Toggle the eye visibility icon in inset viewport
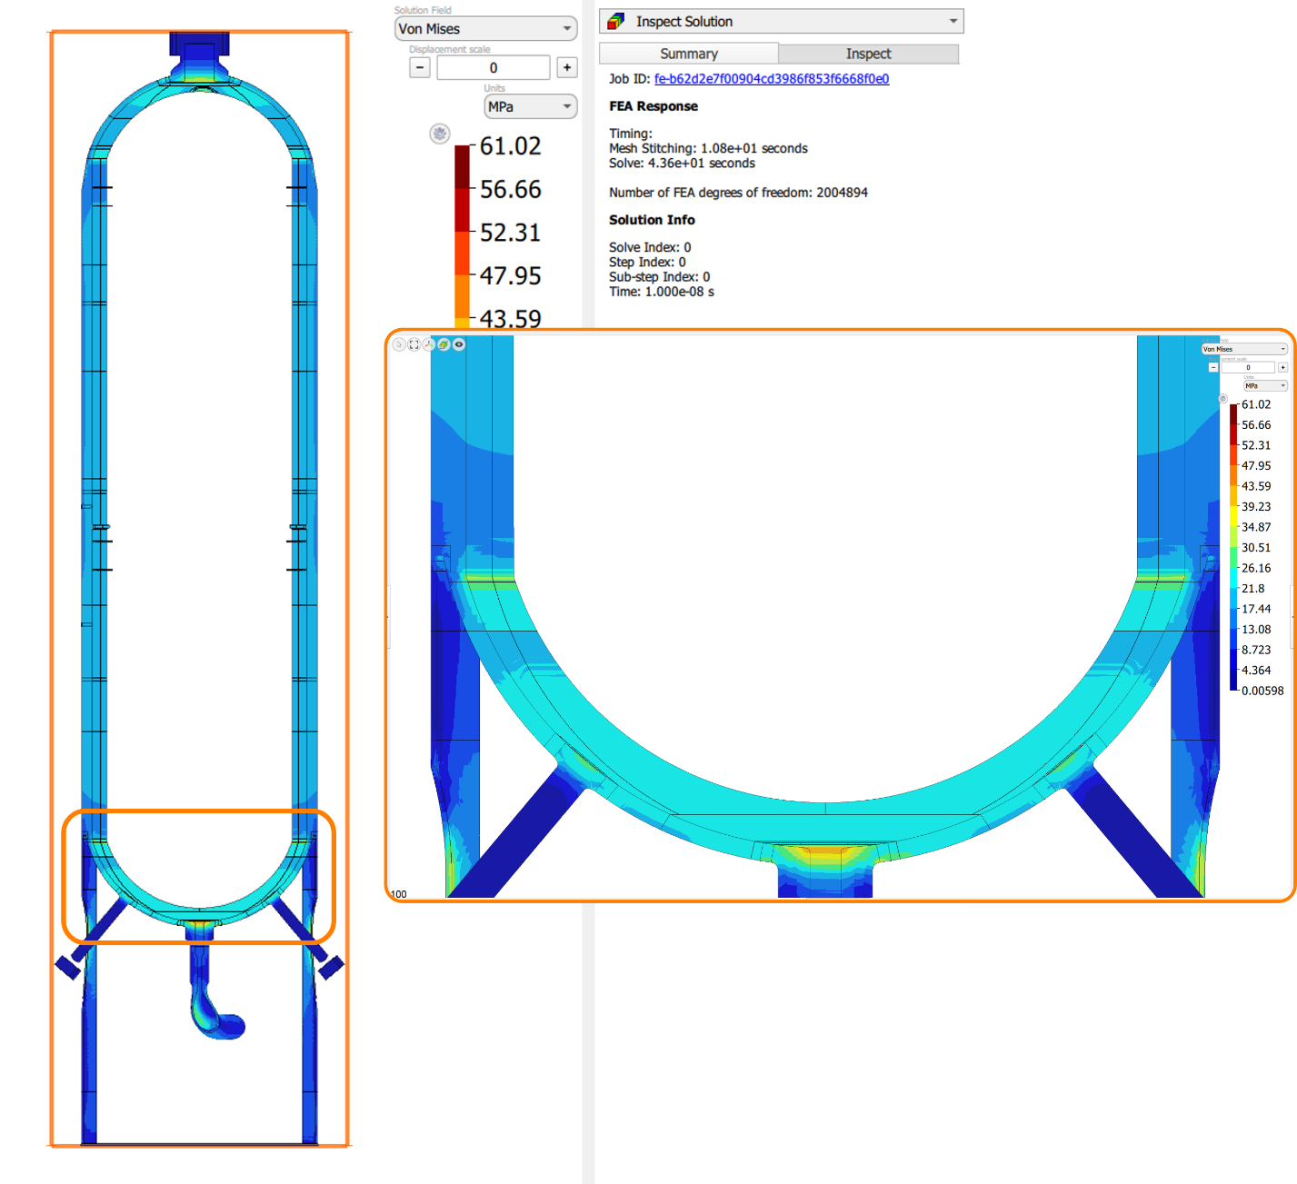This screenshot has width=1297, height=1184. [459, 344]
